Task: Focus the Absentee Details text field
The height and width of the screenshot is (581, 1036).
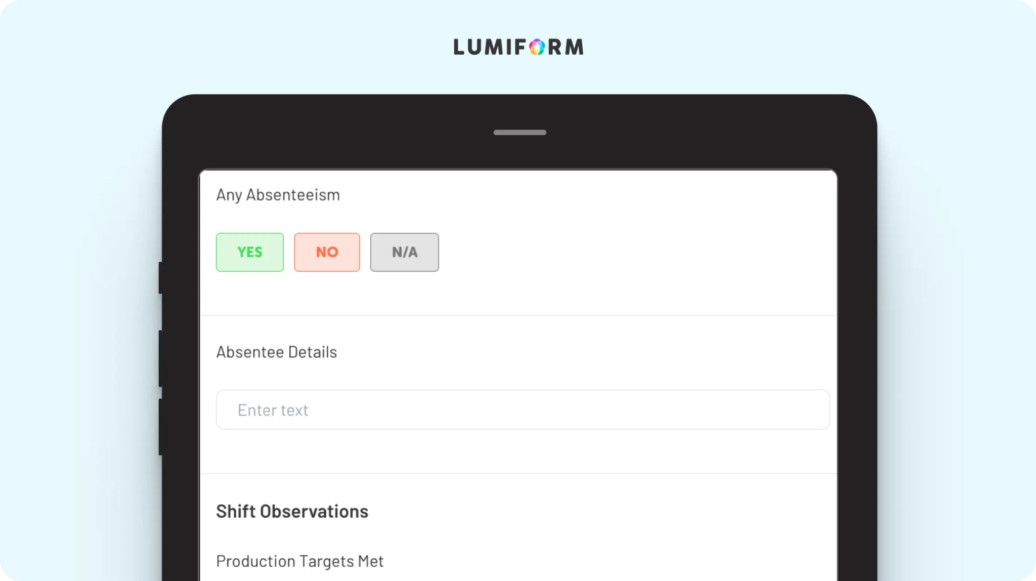Action: click(523, 409)
